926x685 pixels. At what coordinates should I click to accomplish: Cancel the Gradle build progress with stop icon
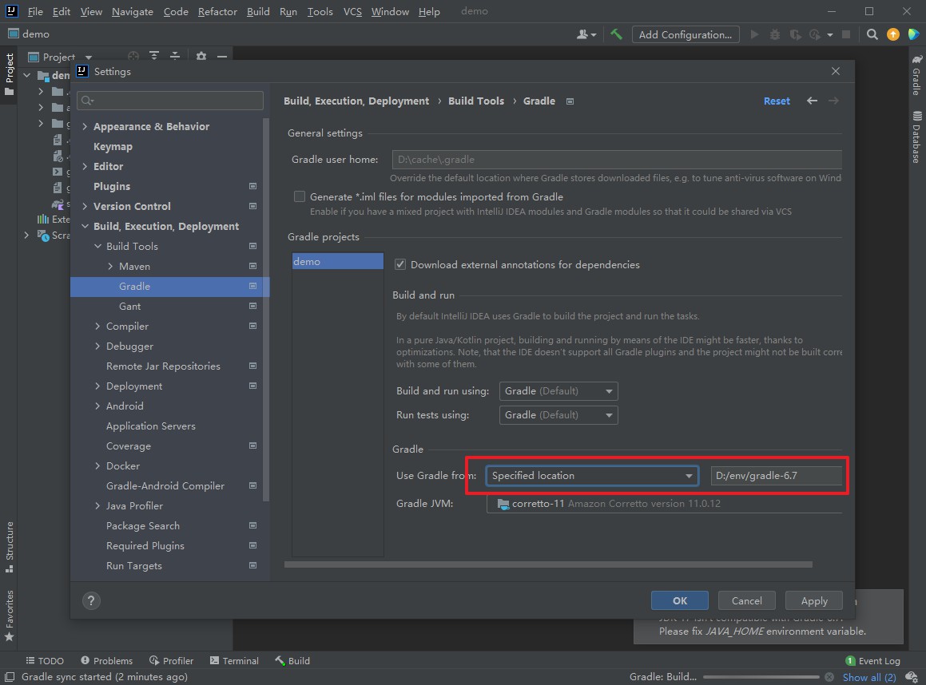tap(829, 677)
